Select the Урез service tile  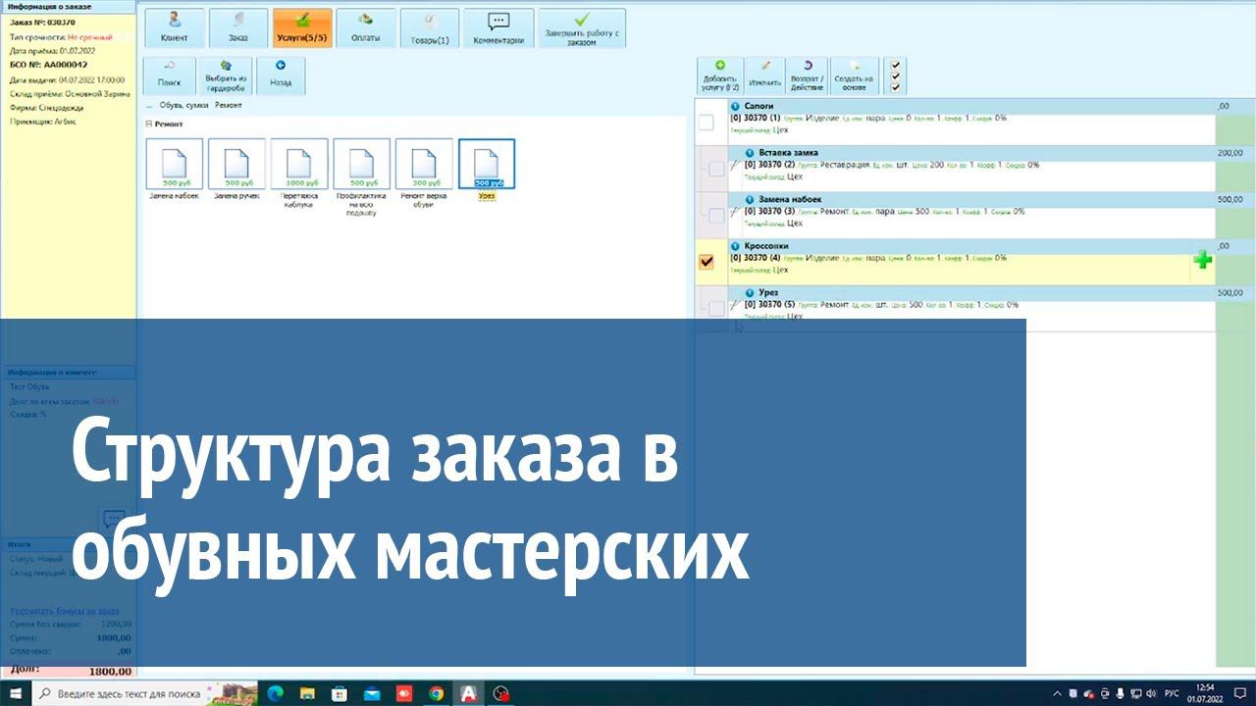pos(487,170)
